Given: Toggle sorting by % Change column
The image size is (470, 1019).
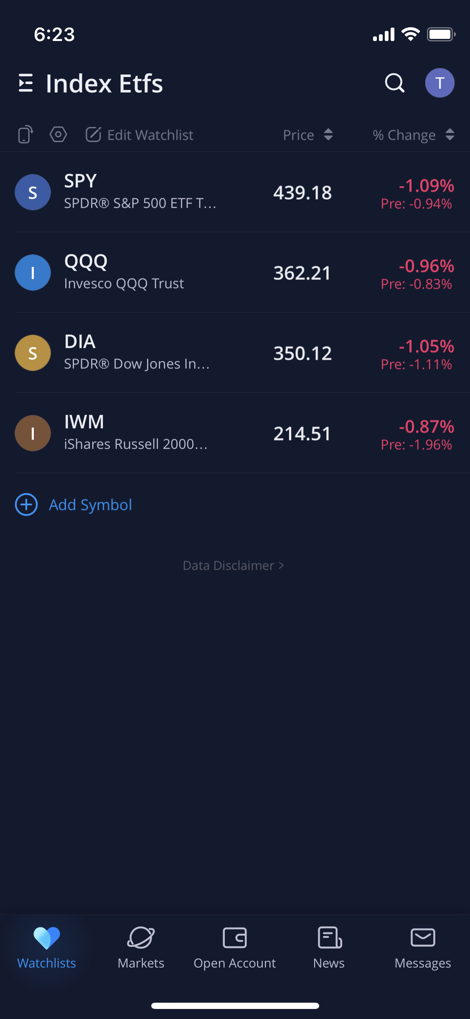Looking at the screenshot, I should tap(413, 135).
